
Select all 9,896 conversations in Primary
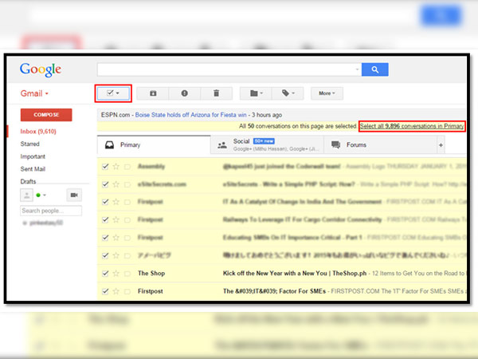coord(412,126)
